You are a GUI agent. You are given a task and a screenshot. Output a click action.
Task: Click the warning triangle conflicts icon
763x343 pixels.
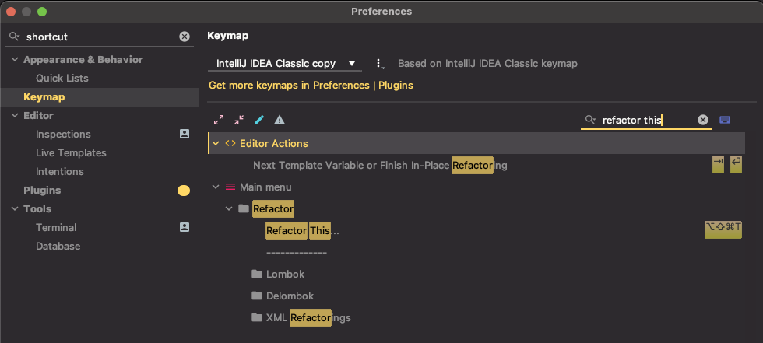(x=280, y=120)
